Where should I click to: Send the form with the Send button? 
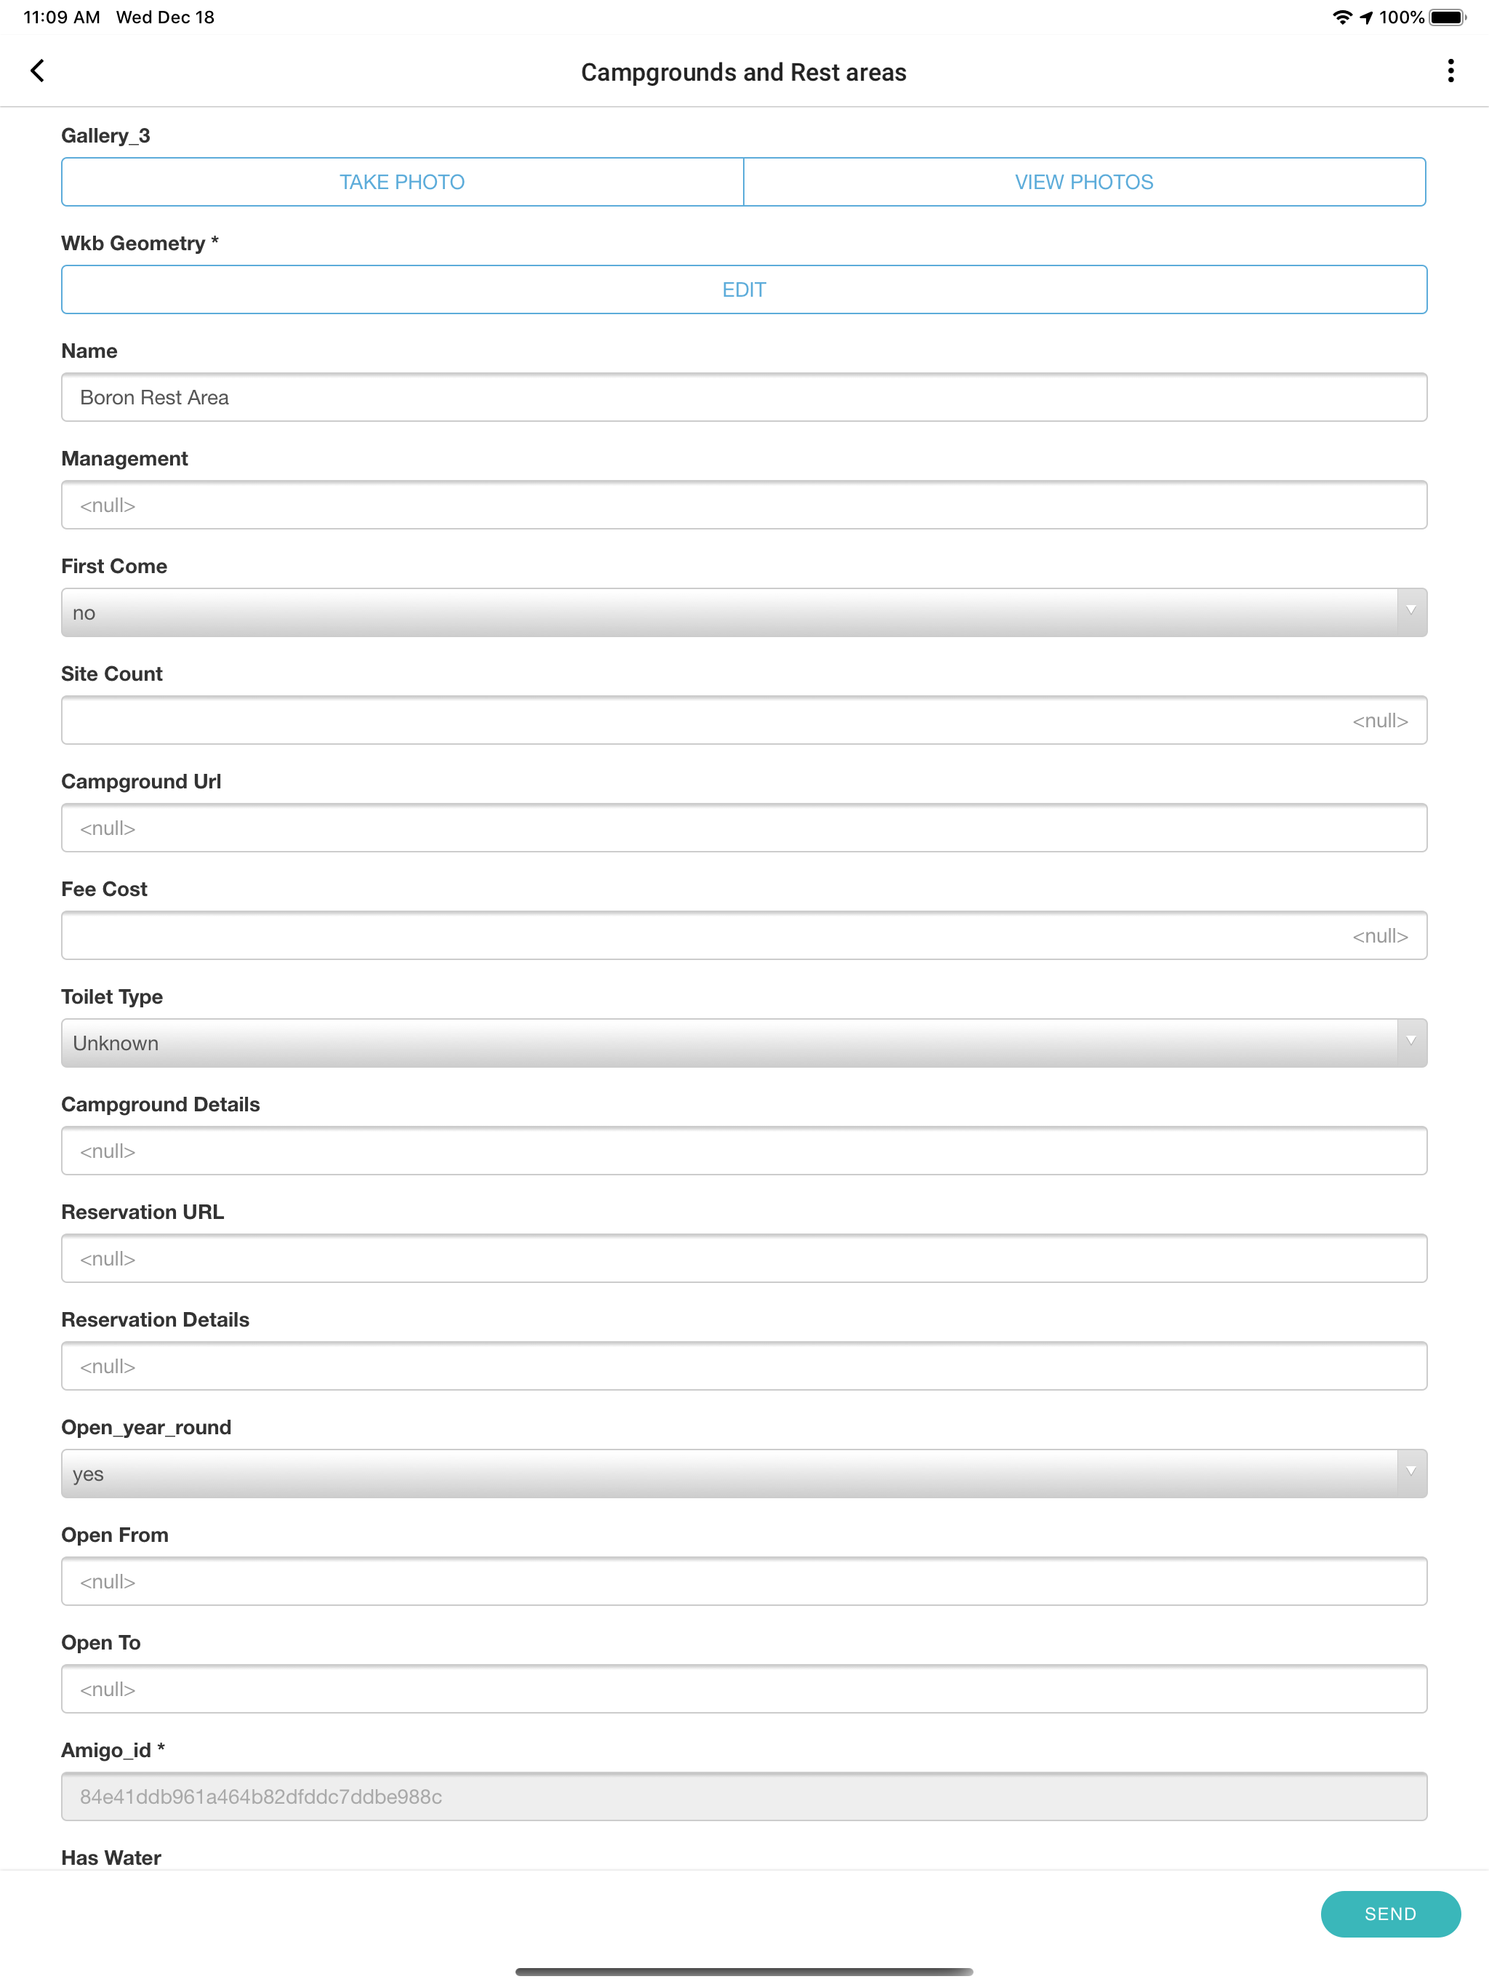1390,1914
